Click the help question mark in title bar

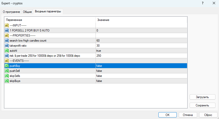click(203, 3)
